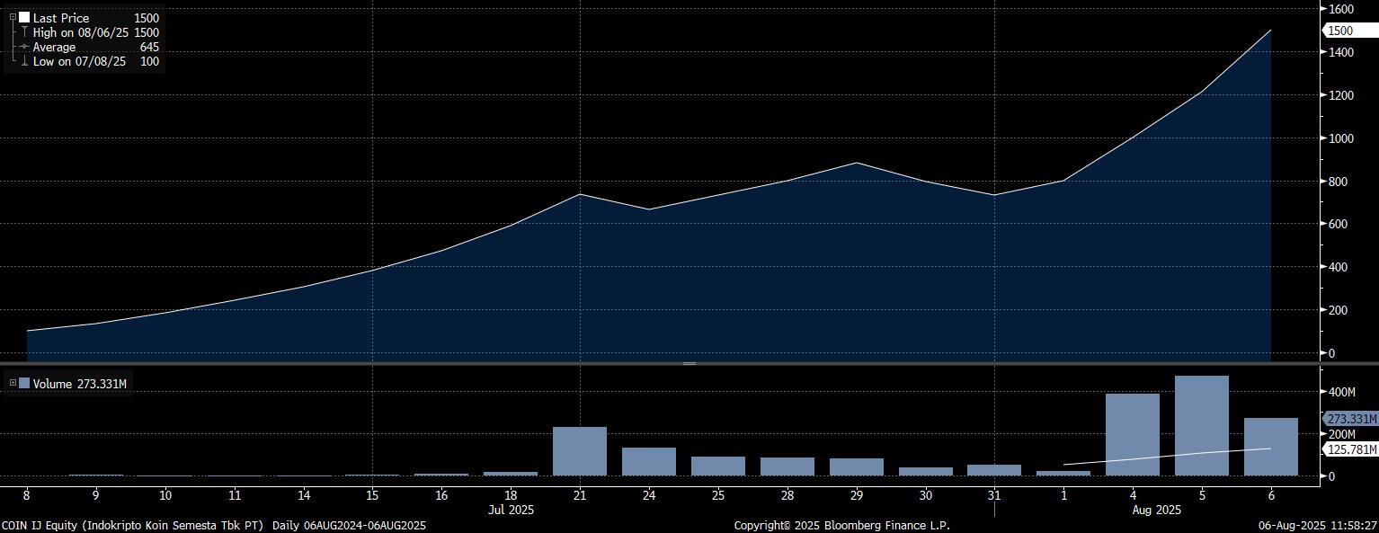Click the price peak point at August 6
The height and width of the screenshot is (533, 1379).
[1270, 31]
